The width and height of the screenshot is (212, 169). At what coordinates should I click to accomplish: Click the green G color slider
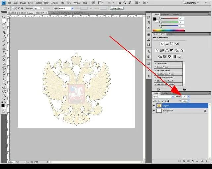click(170, 22)
